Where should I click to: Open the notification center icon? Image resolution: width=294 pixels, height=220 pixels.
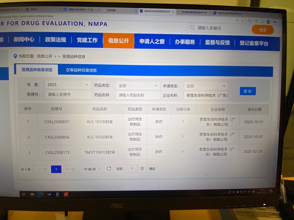[271, 191]
